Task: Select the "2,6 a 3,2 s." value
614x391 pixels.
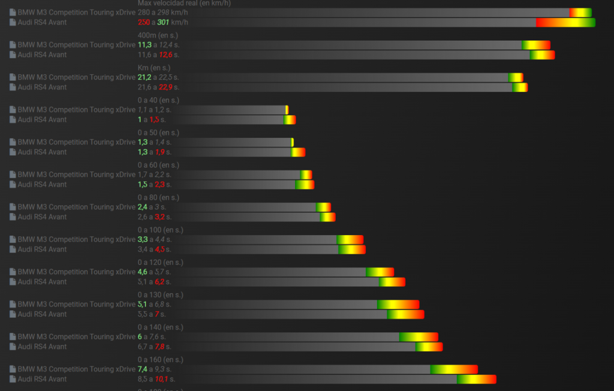Action: [154, 216]
